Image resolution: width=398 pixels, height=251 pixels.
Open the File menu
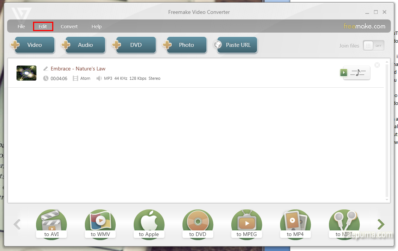(x=21, y=26)
